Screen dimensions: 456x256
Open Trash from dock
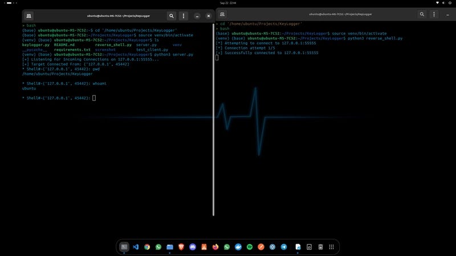click(x=320, y=247)
